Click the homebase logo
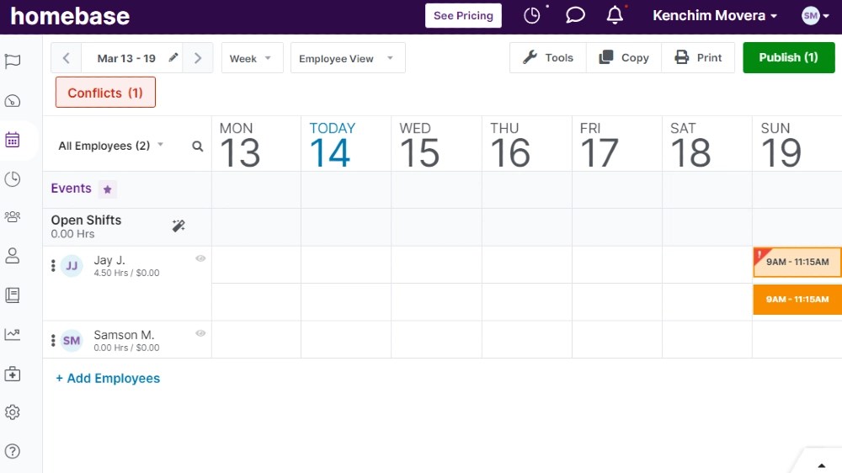The image size is (842, 473). tap(71, 16)
